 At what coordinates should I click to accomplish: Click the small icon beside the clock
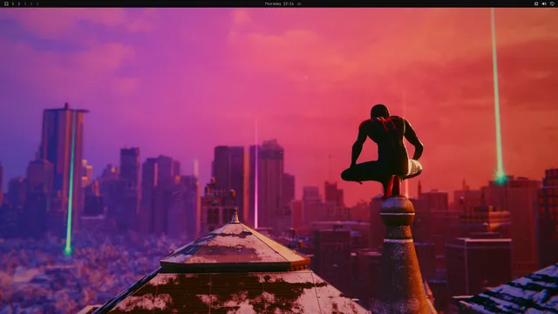299,3
